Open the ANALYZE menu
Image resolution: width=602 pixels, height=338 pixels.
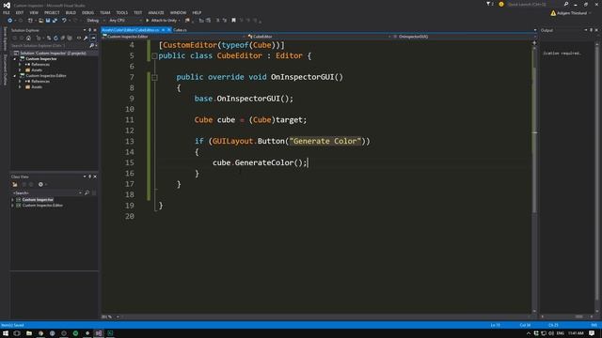[x=156, y=12]
